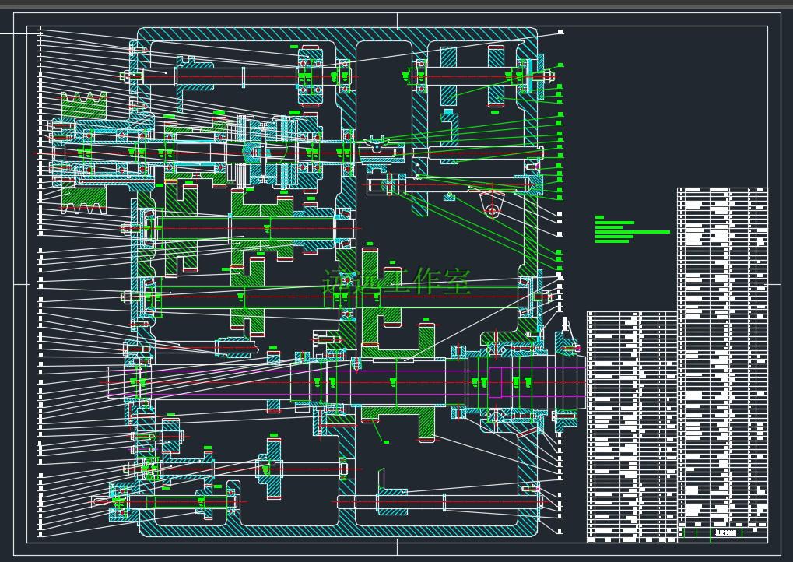
Task: Click the fan-shaped sector part with circle
Action: [x=492, y=204]
